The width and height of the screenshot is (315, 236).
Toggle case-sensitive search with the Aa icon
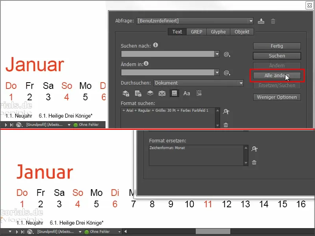coord(187,93)
